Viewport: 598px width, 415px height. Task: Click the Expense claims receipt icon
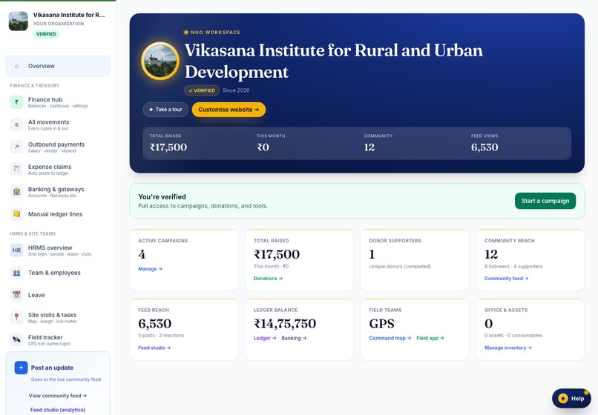click(16, 169)
